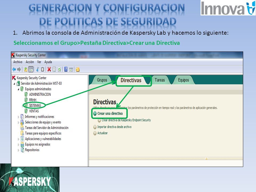Viewport: 256px width, 192px height.
Task: Click the Tareas del Servidor de Administración icon
Action: pos(22,128)
